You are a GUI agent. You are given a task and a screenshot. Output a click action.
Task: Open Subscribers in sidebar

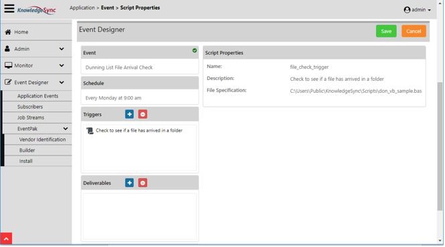[37, 107]
